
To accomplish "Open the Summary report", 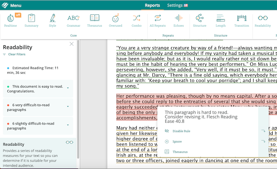I will (x=32, y=20).
